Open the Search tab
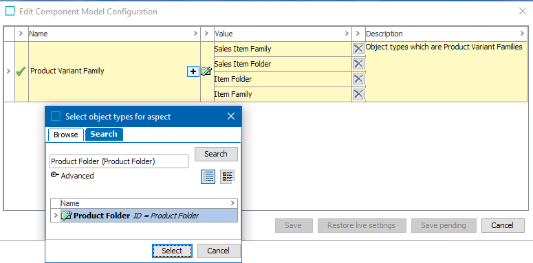 coord(104,134)
